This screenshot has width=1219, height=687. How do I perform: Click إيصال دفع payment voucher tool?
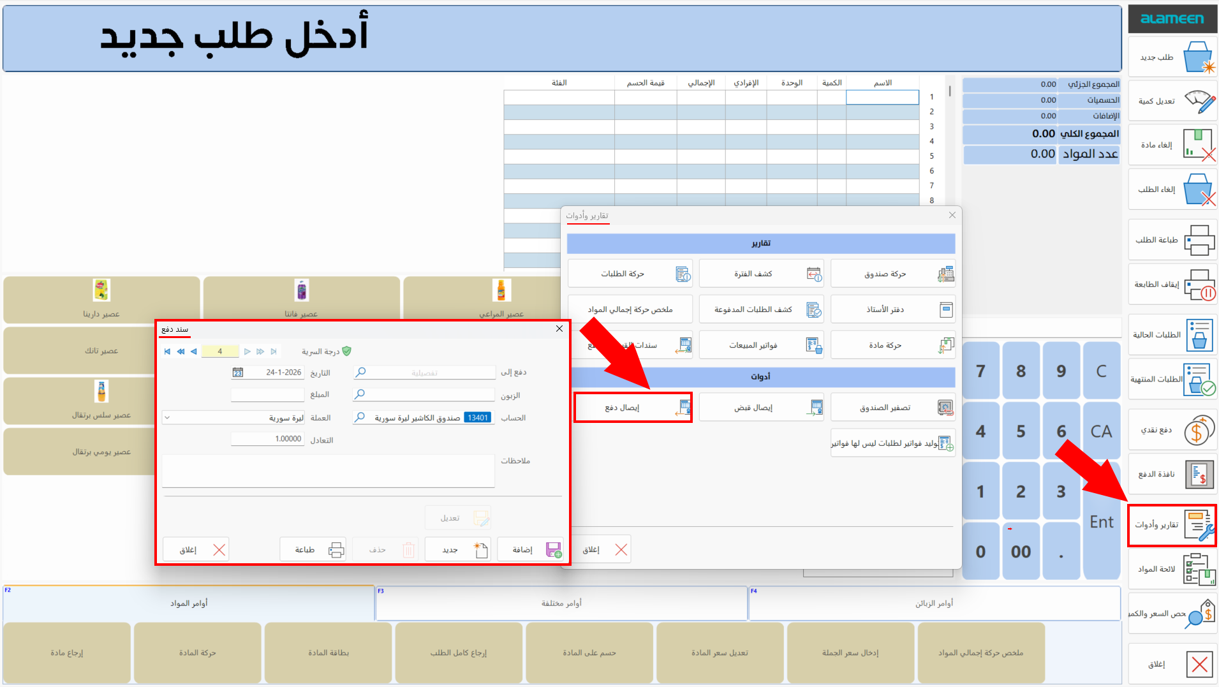633,408
